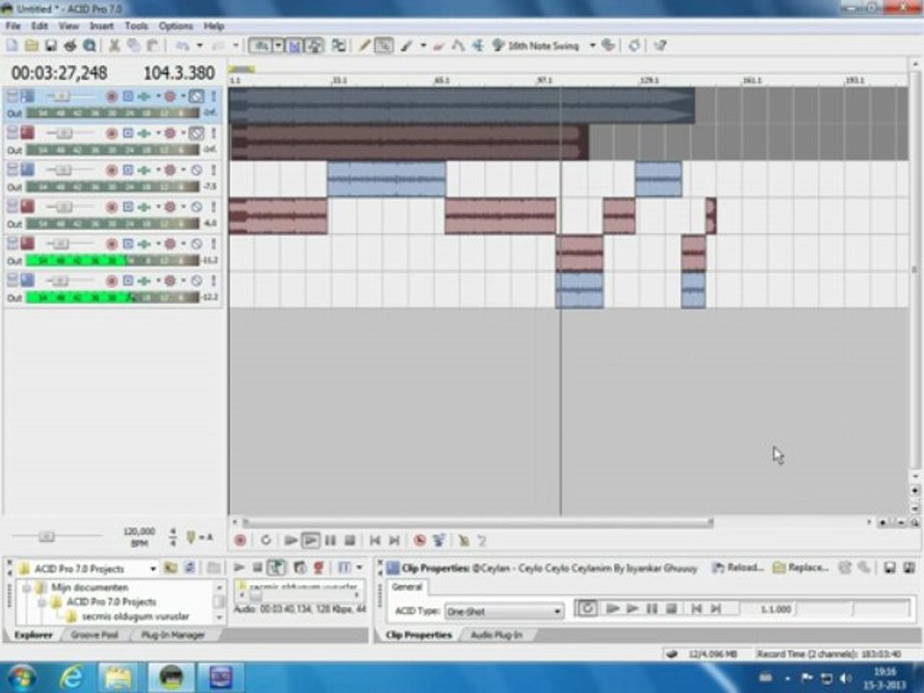Open Internet Explorer from the Windows taskbar
The height and width of the screenshot is (693, 924).
tap(71, 677)
